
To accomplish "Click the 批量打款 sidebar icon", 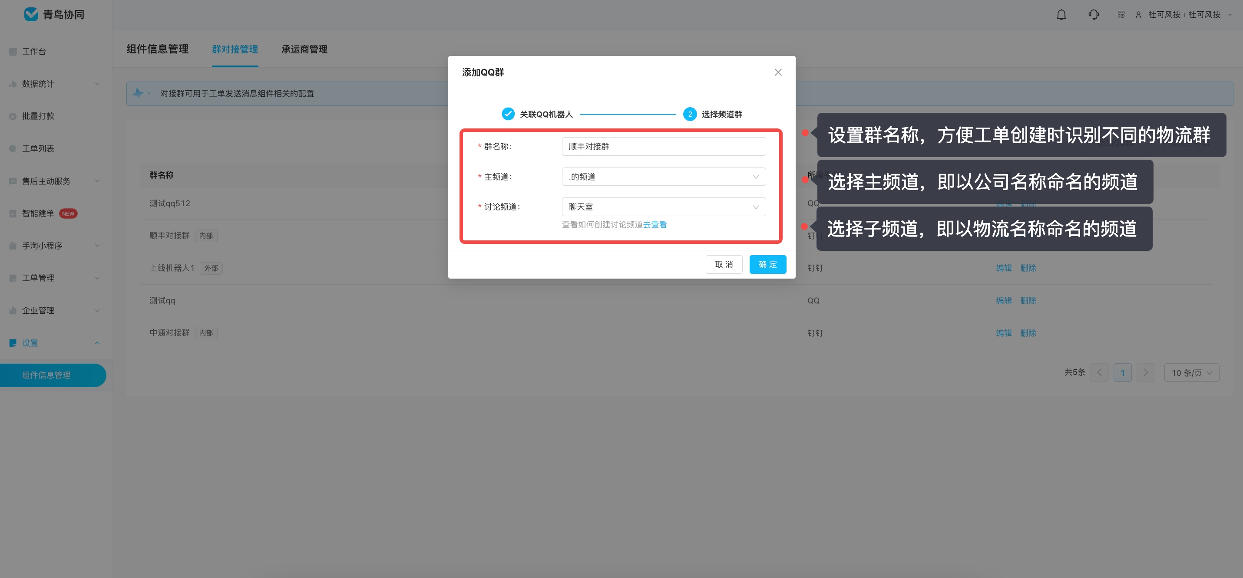I will click(13, 116).
